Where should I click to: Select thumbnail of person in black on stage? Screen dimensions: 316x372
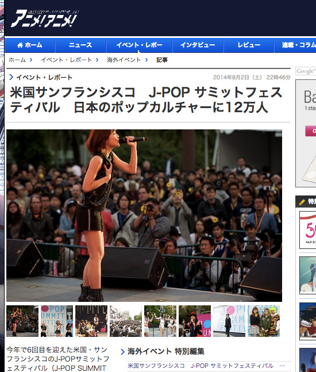(229, 321)
